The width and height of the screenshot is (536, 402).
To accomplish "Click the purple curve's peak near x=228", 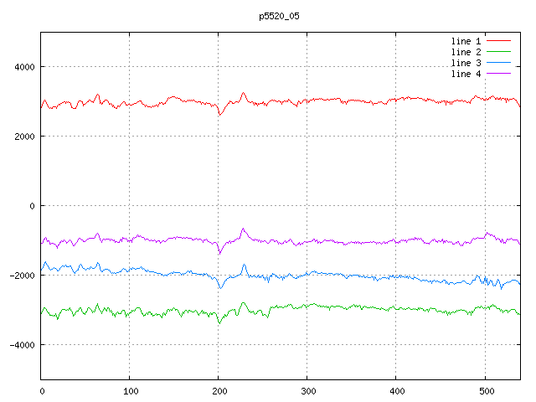I will click(x=243, y=229).
